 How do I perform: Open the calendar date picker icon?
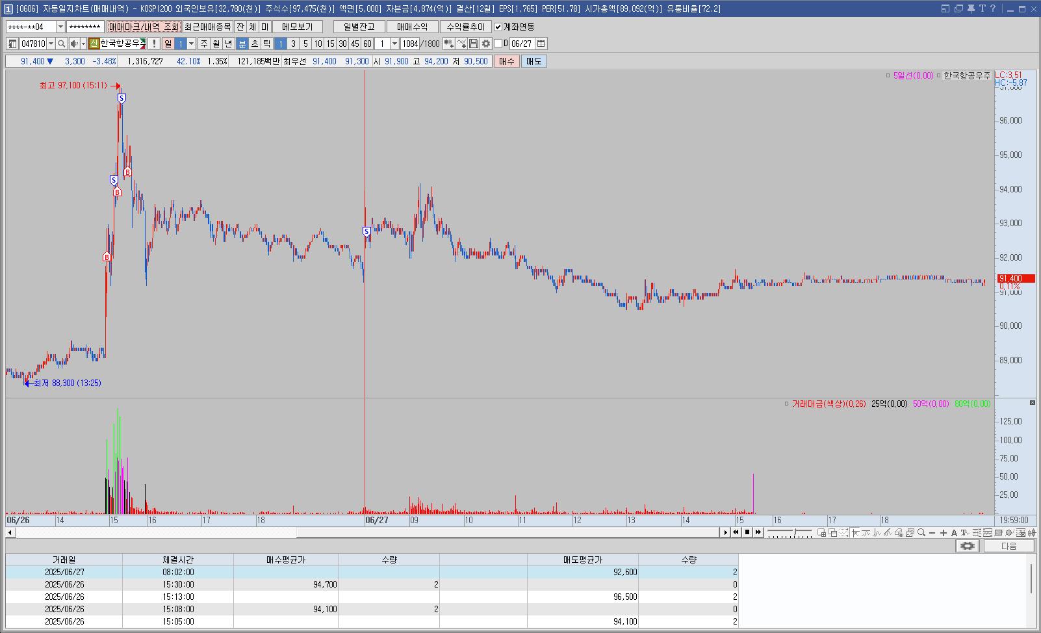click(541, 44)
